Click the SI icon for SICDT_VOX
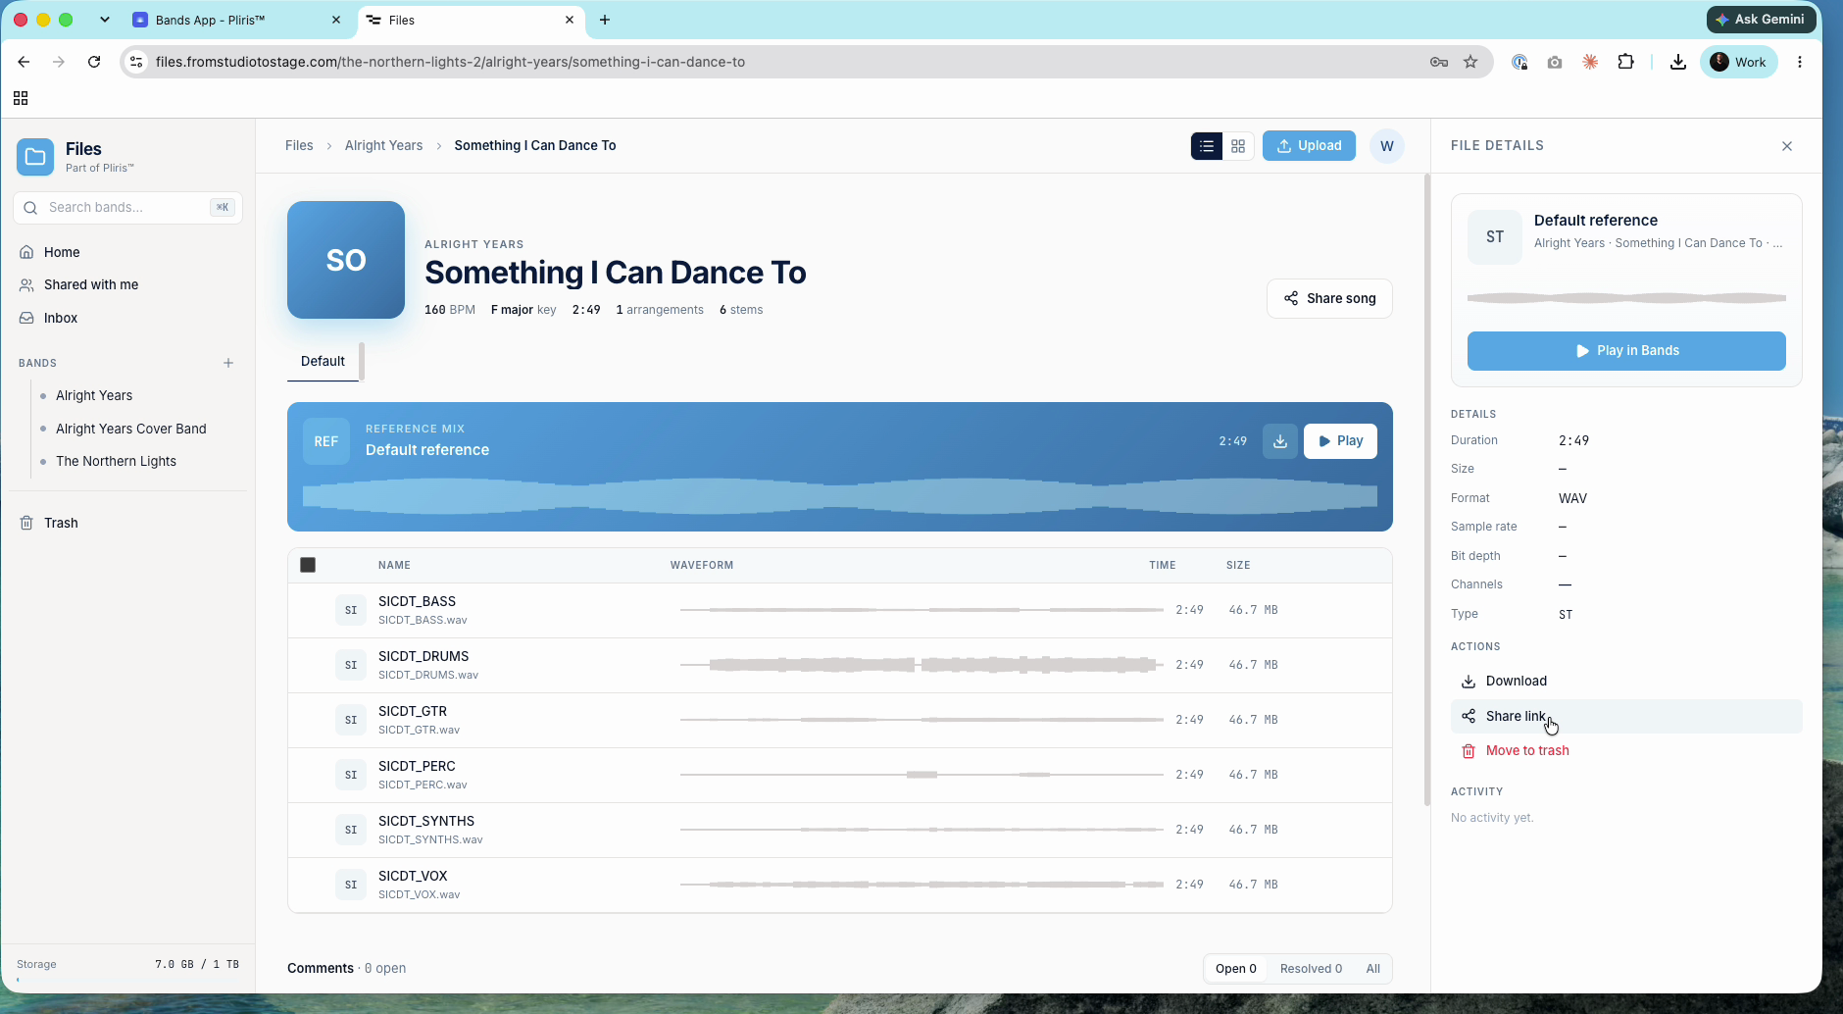 351,885
